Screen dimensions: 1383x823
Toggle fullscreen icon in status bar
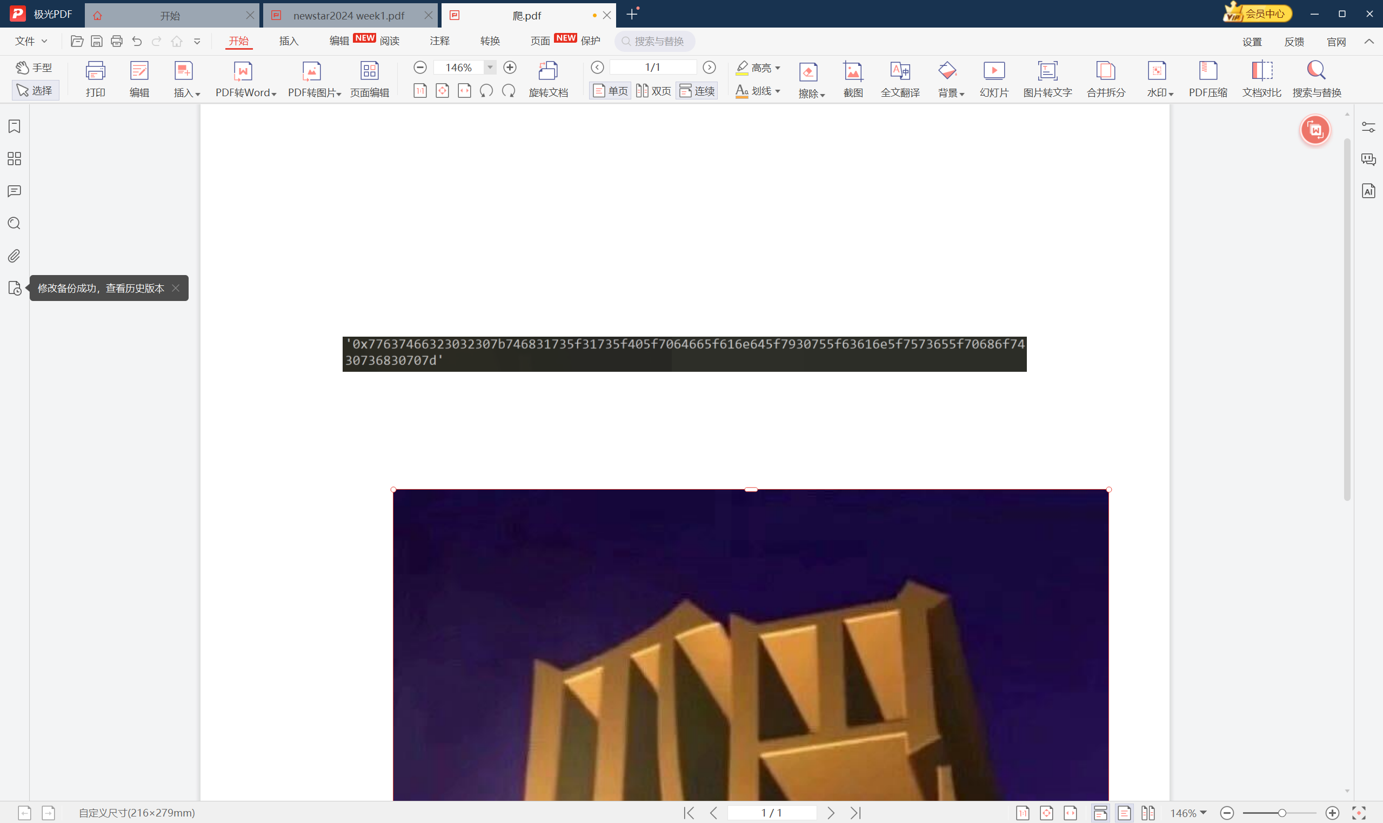pyautogui.click(x=1358, y=813)
